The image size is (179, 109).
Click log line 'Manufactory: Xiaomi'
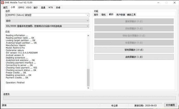pos(16,45)
